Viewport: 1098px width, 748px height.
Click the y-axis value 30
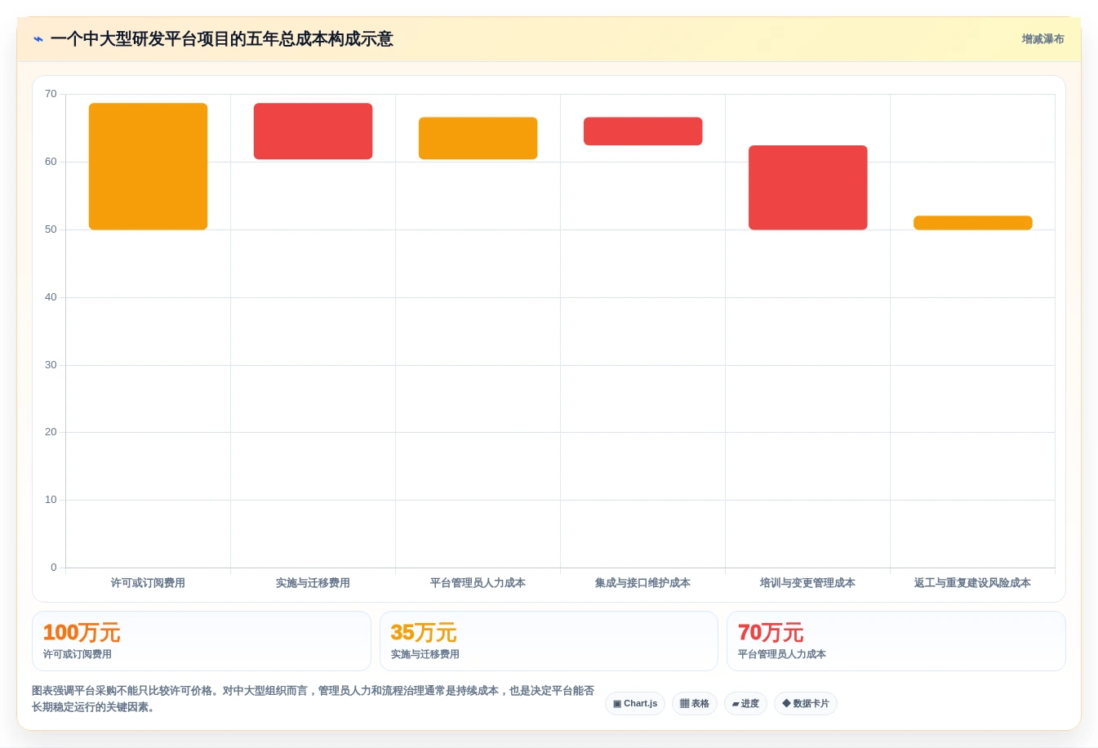51,365
